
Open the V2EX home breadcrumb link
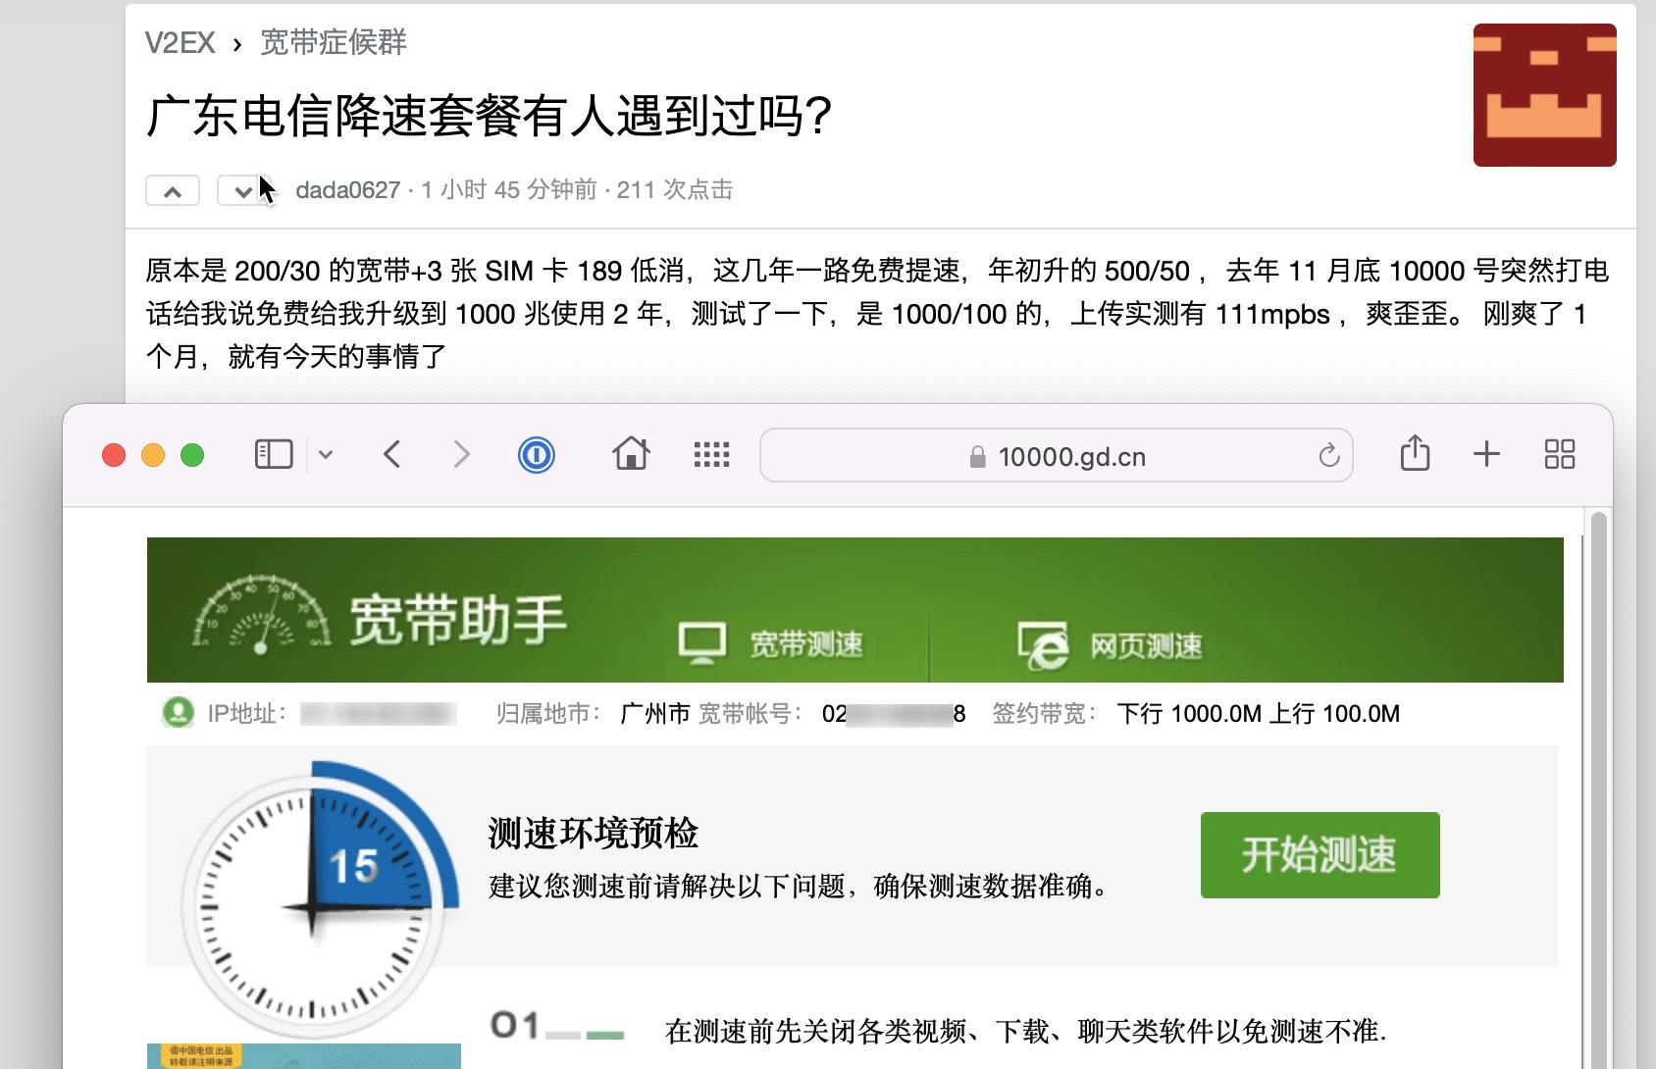[180, 43]
